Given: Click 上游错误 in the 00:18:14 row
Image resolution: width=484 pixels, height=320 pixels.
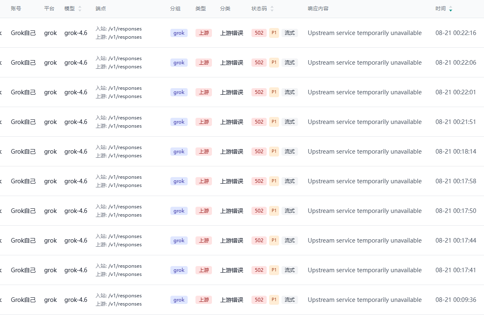Looking at the screenshot, I should point(231,152).
